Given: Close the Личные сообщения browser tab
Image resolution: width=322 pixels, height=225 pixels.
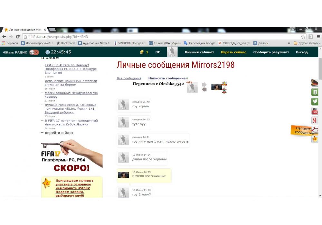Looking at the screenshot, I should point(45,30).
